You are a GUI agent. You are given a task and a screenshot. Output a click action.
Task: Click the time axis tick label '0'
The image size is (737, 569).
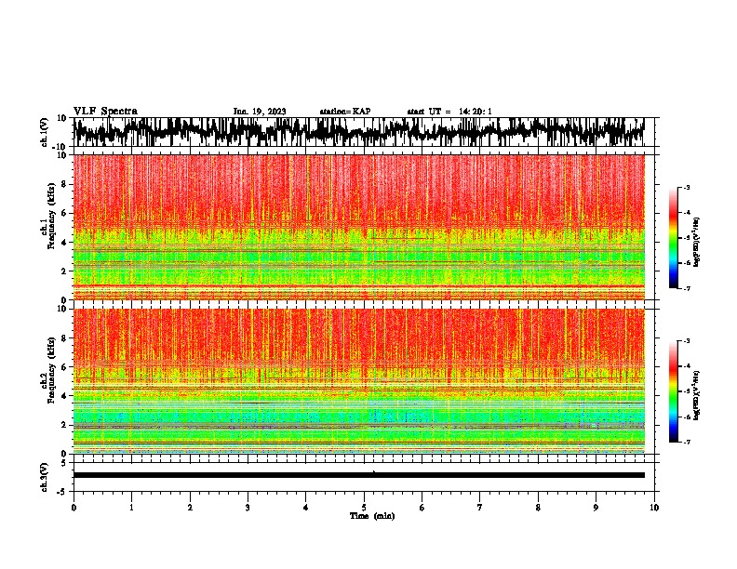(x=74, y=508)
